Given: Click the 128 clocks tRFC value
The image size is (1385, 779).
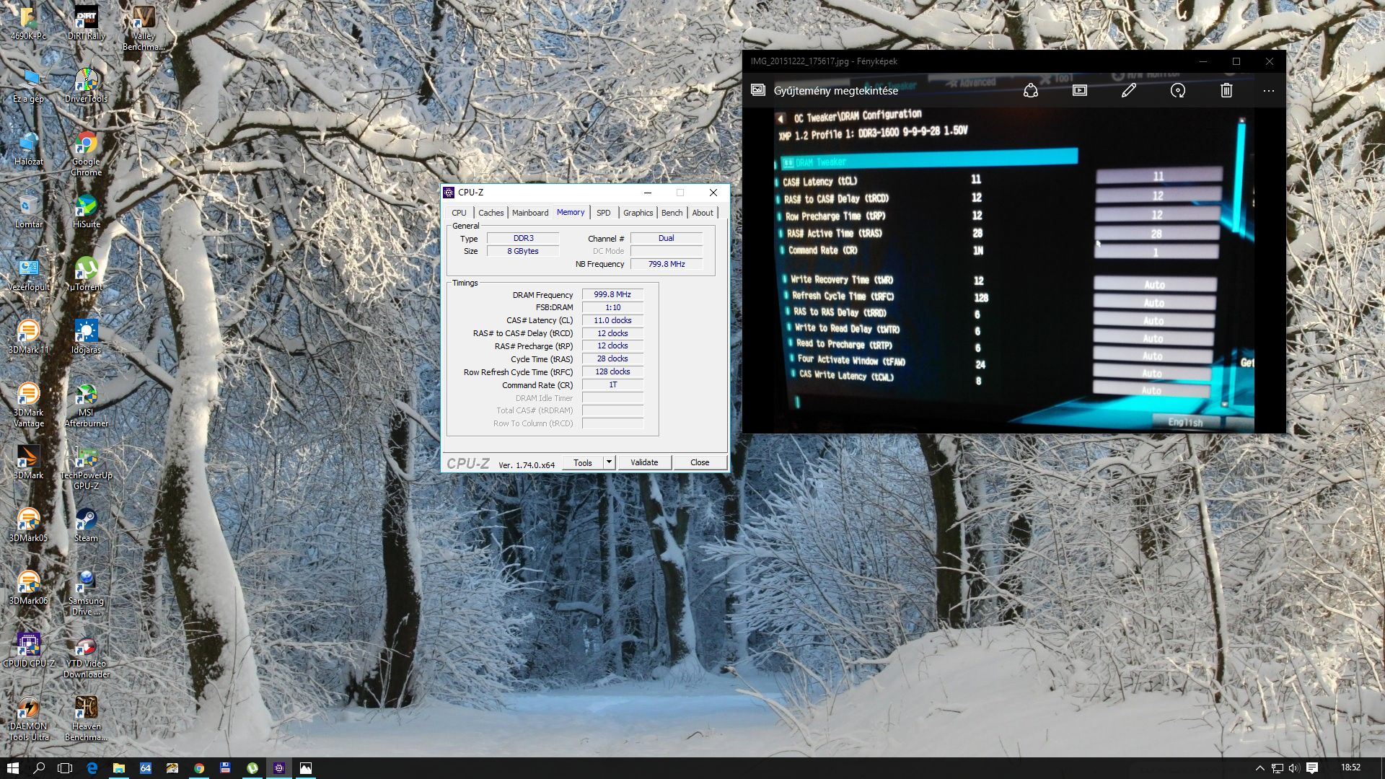Looking at the screenshot, I should pyautogui.click(x=612, y=371).
